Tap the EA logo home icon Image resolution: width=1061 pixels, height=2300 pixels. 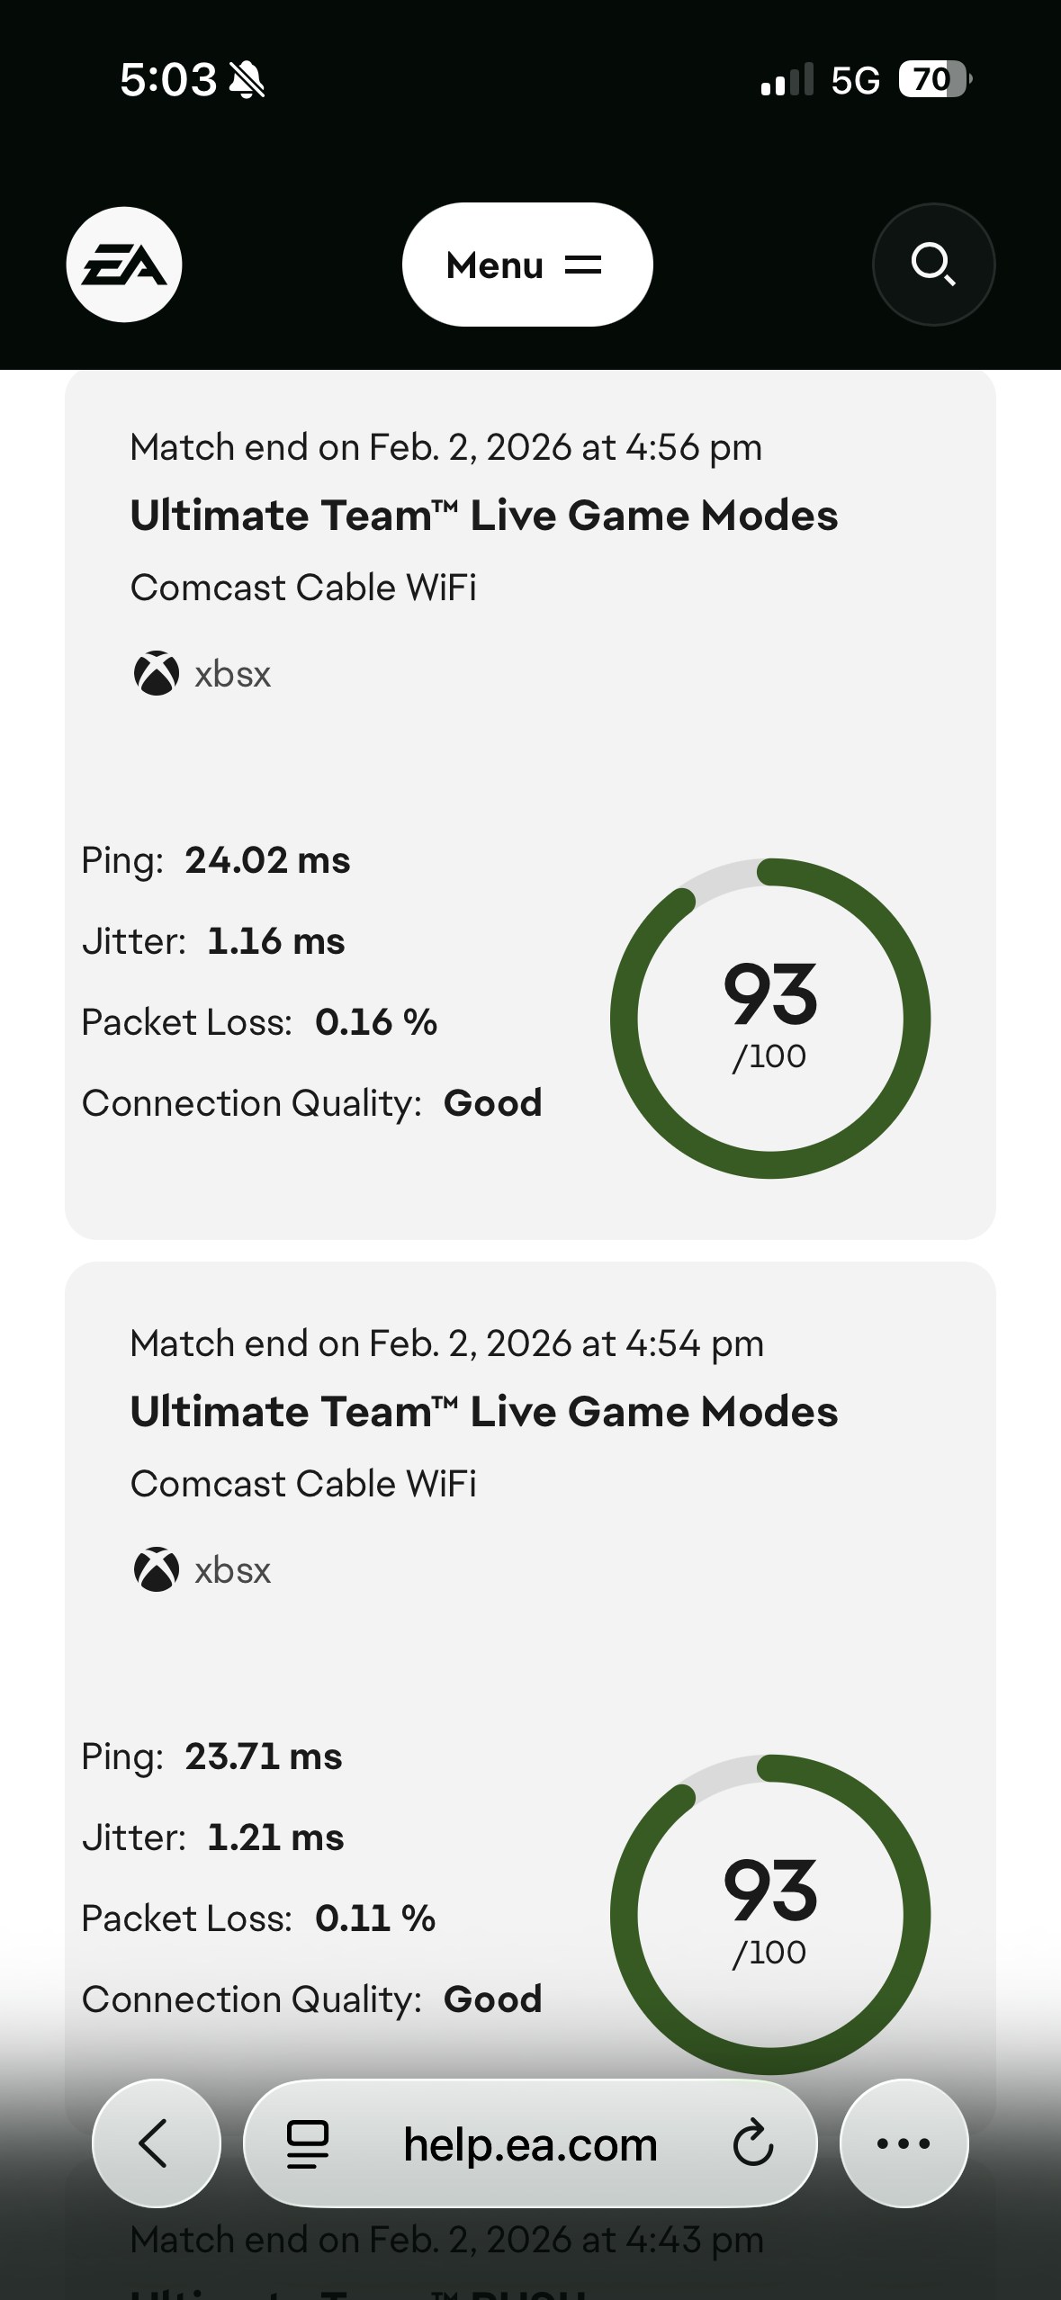coord(124,265)
